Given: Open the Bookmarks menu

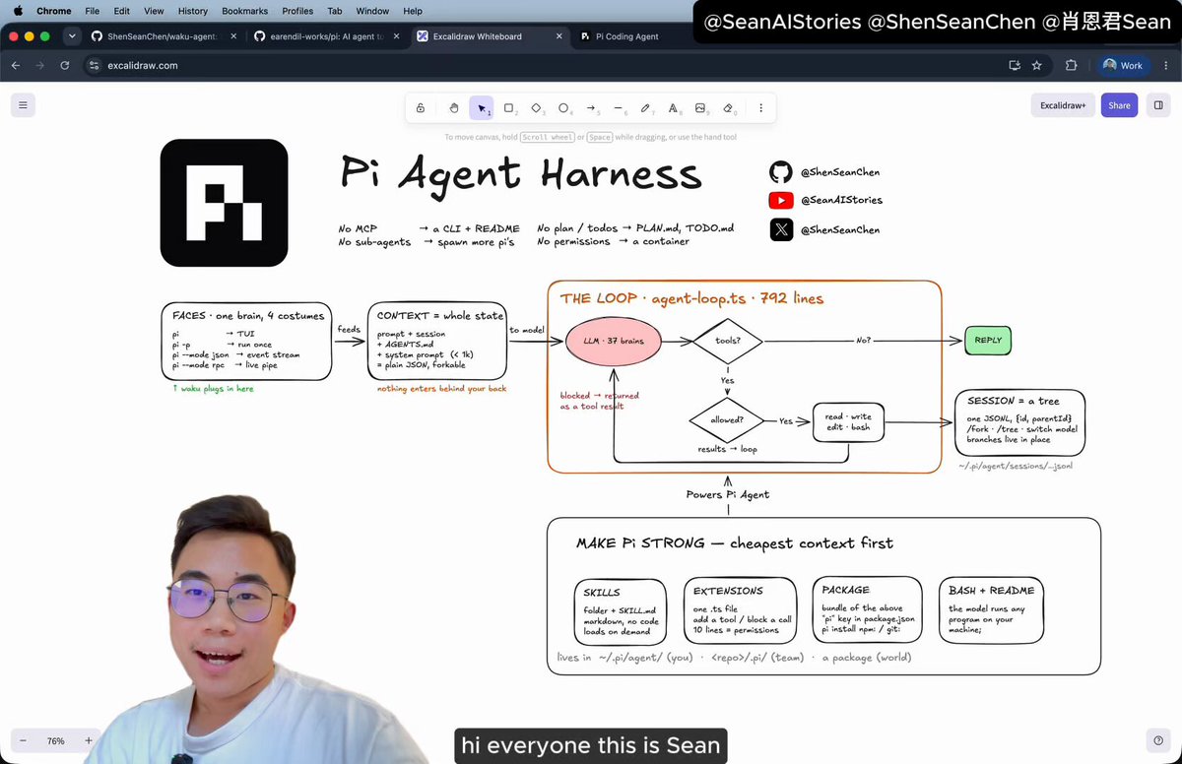Looking at the screenshot, I should coord(245,11).
